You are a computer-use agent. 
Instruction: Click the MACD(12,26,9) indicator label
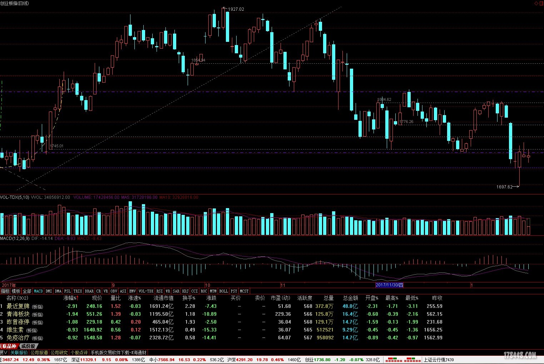pos(15,238)
